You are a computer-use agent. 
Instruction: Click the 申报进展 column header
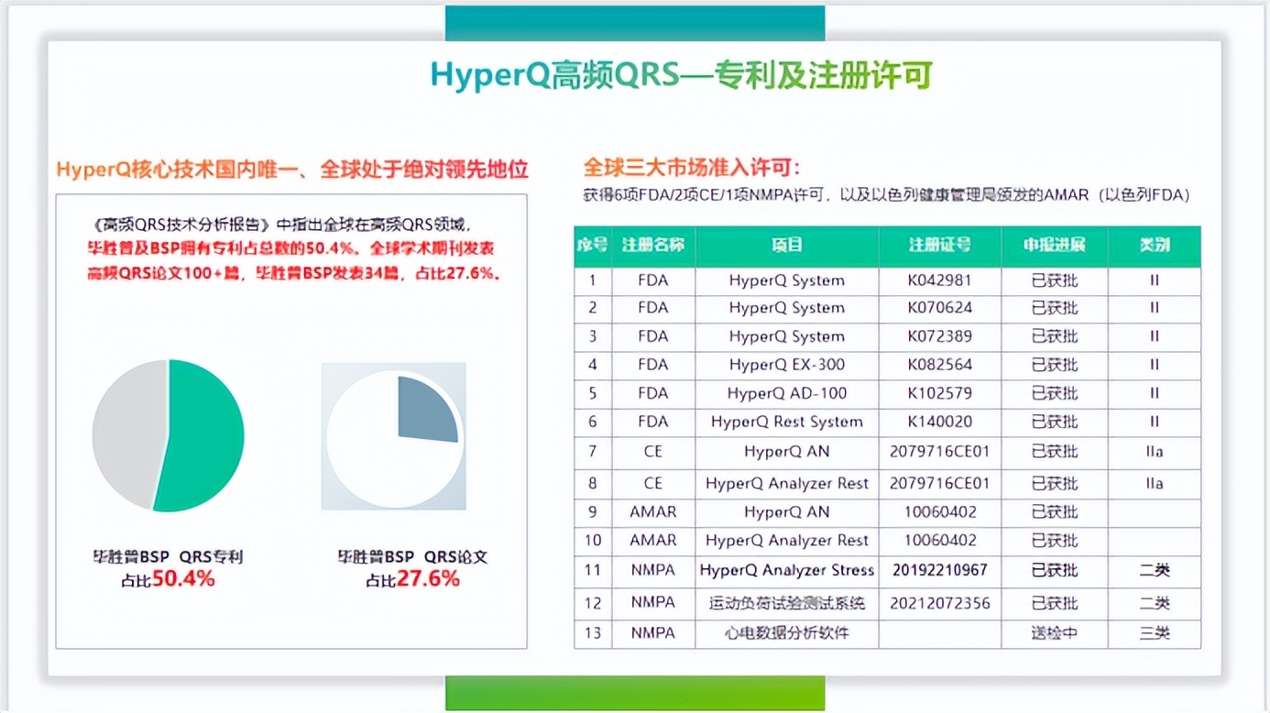(1054, 246)
